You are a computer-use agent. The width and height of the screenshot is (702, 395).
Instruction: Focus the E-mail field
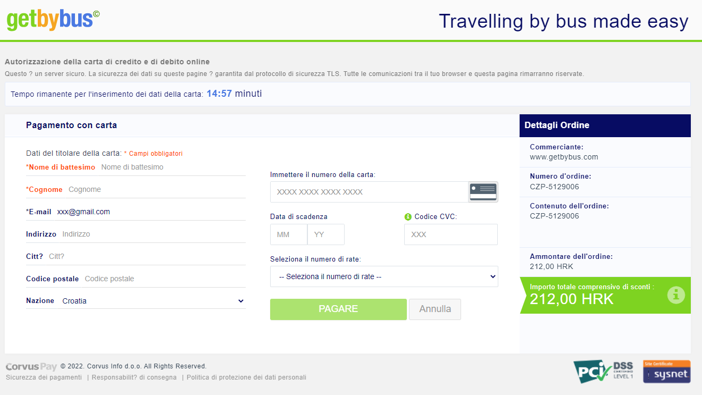[150, 212]
